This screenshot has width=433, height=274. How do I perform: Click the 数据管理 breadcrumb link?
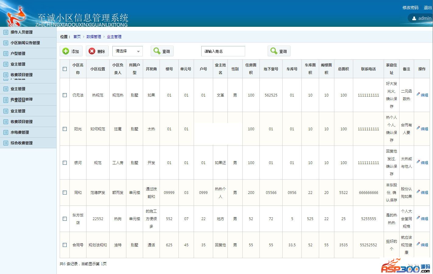94,37
